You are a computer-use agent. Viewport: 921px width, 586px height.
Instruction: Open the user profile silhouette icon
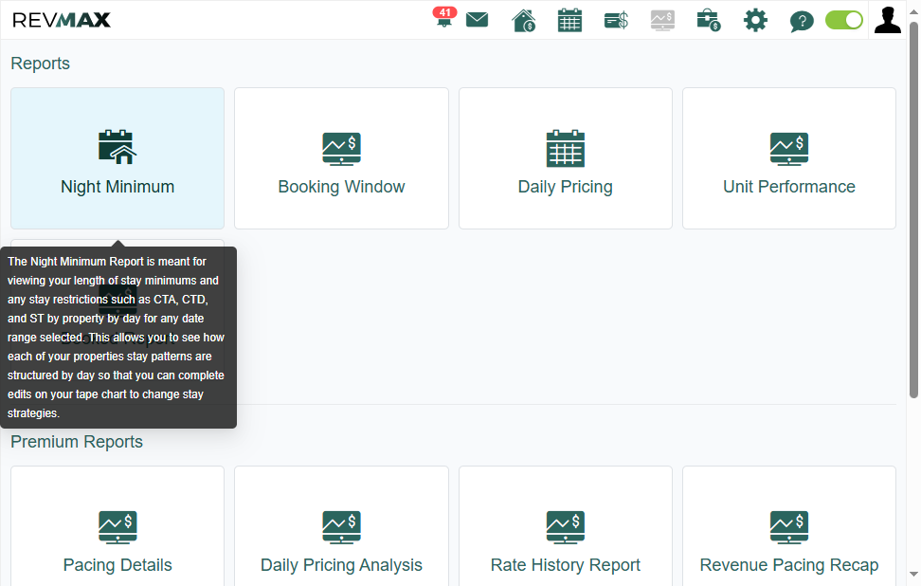888,20
